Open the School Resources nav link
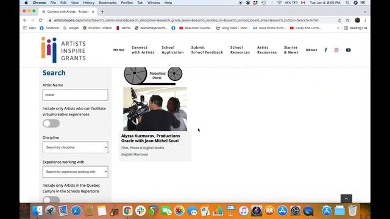This screenshot has height=219, width=390. (x=240, y=50)
